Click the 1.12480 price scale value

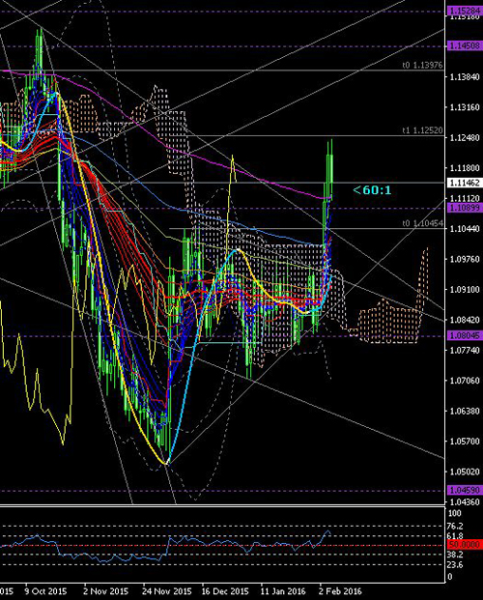465,137
